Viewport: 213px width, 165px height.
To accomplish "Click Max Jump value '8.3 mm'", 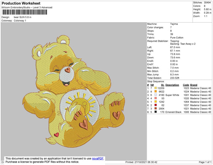I will click(x=174, y=75).
